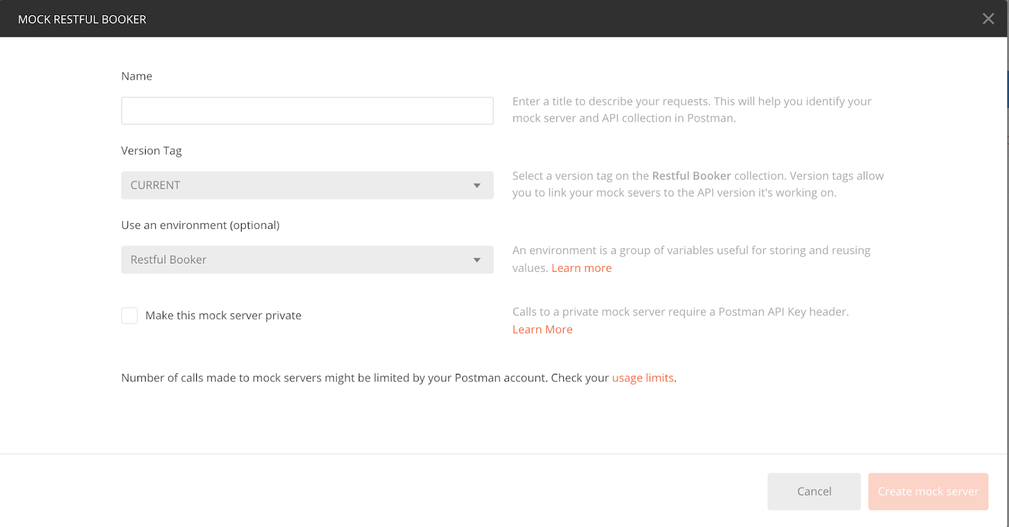
Task: Open the environment dropdown showing Restful Booker
Action: (296, 260)
